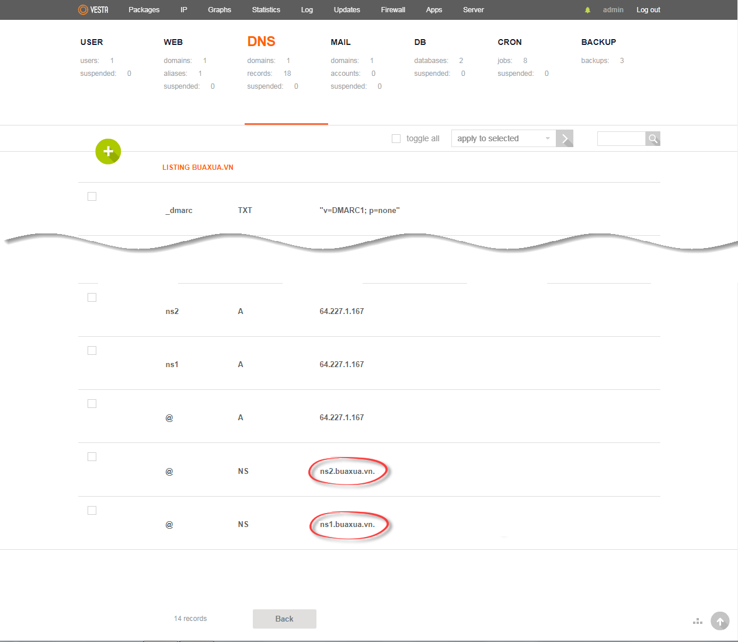Select the @ A record checkbox
The height and width of the screenshot is (642, 738).
point(92,403)
